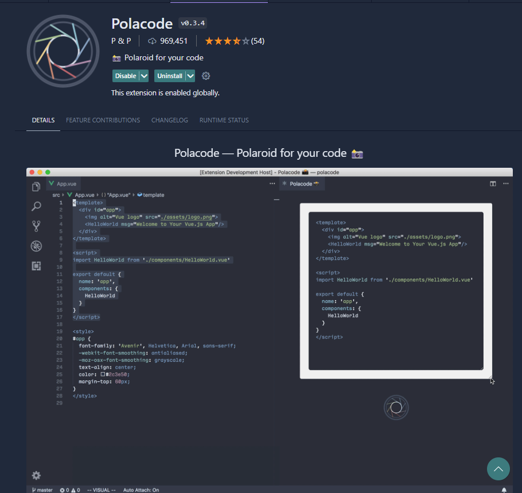Open the extension settings gear icon
The image size is (522, 493).
(206, 75)
